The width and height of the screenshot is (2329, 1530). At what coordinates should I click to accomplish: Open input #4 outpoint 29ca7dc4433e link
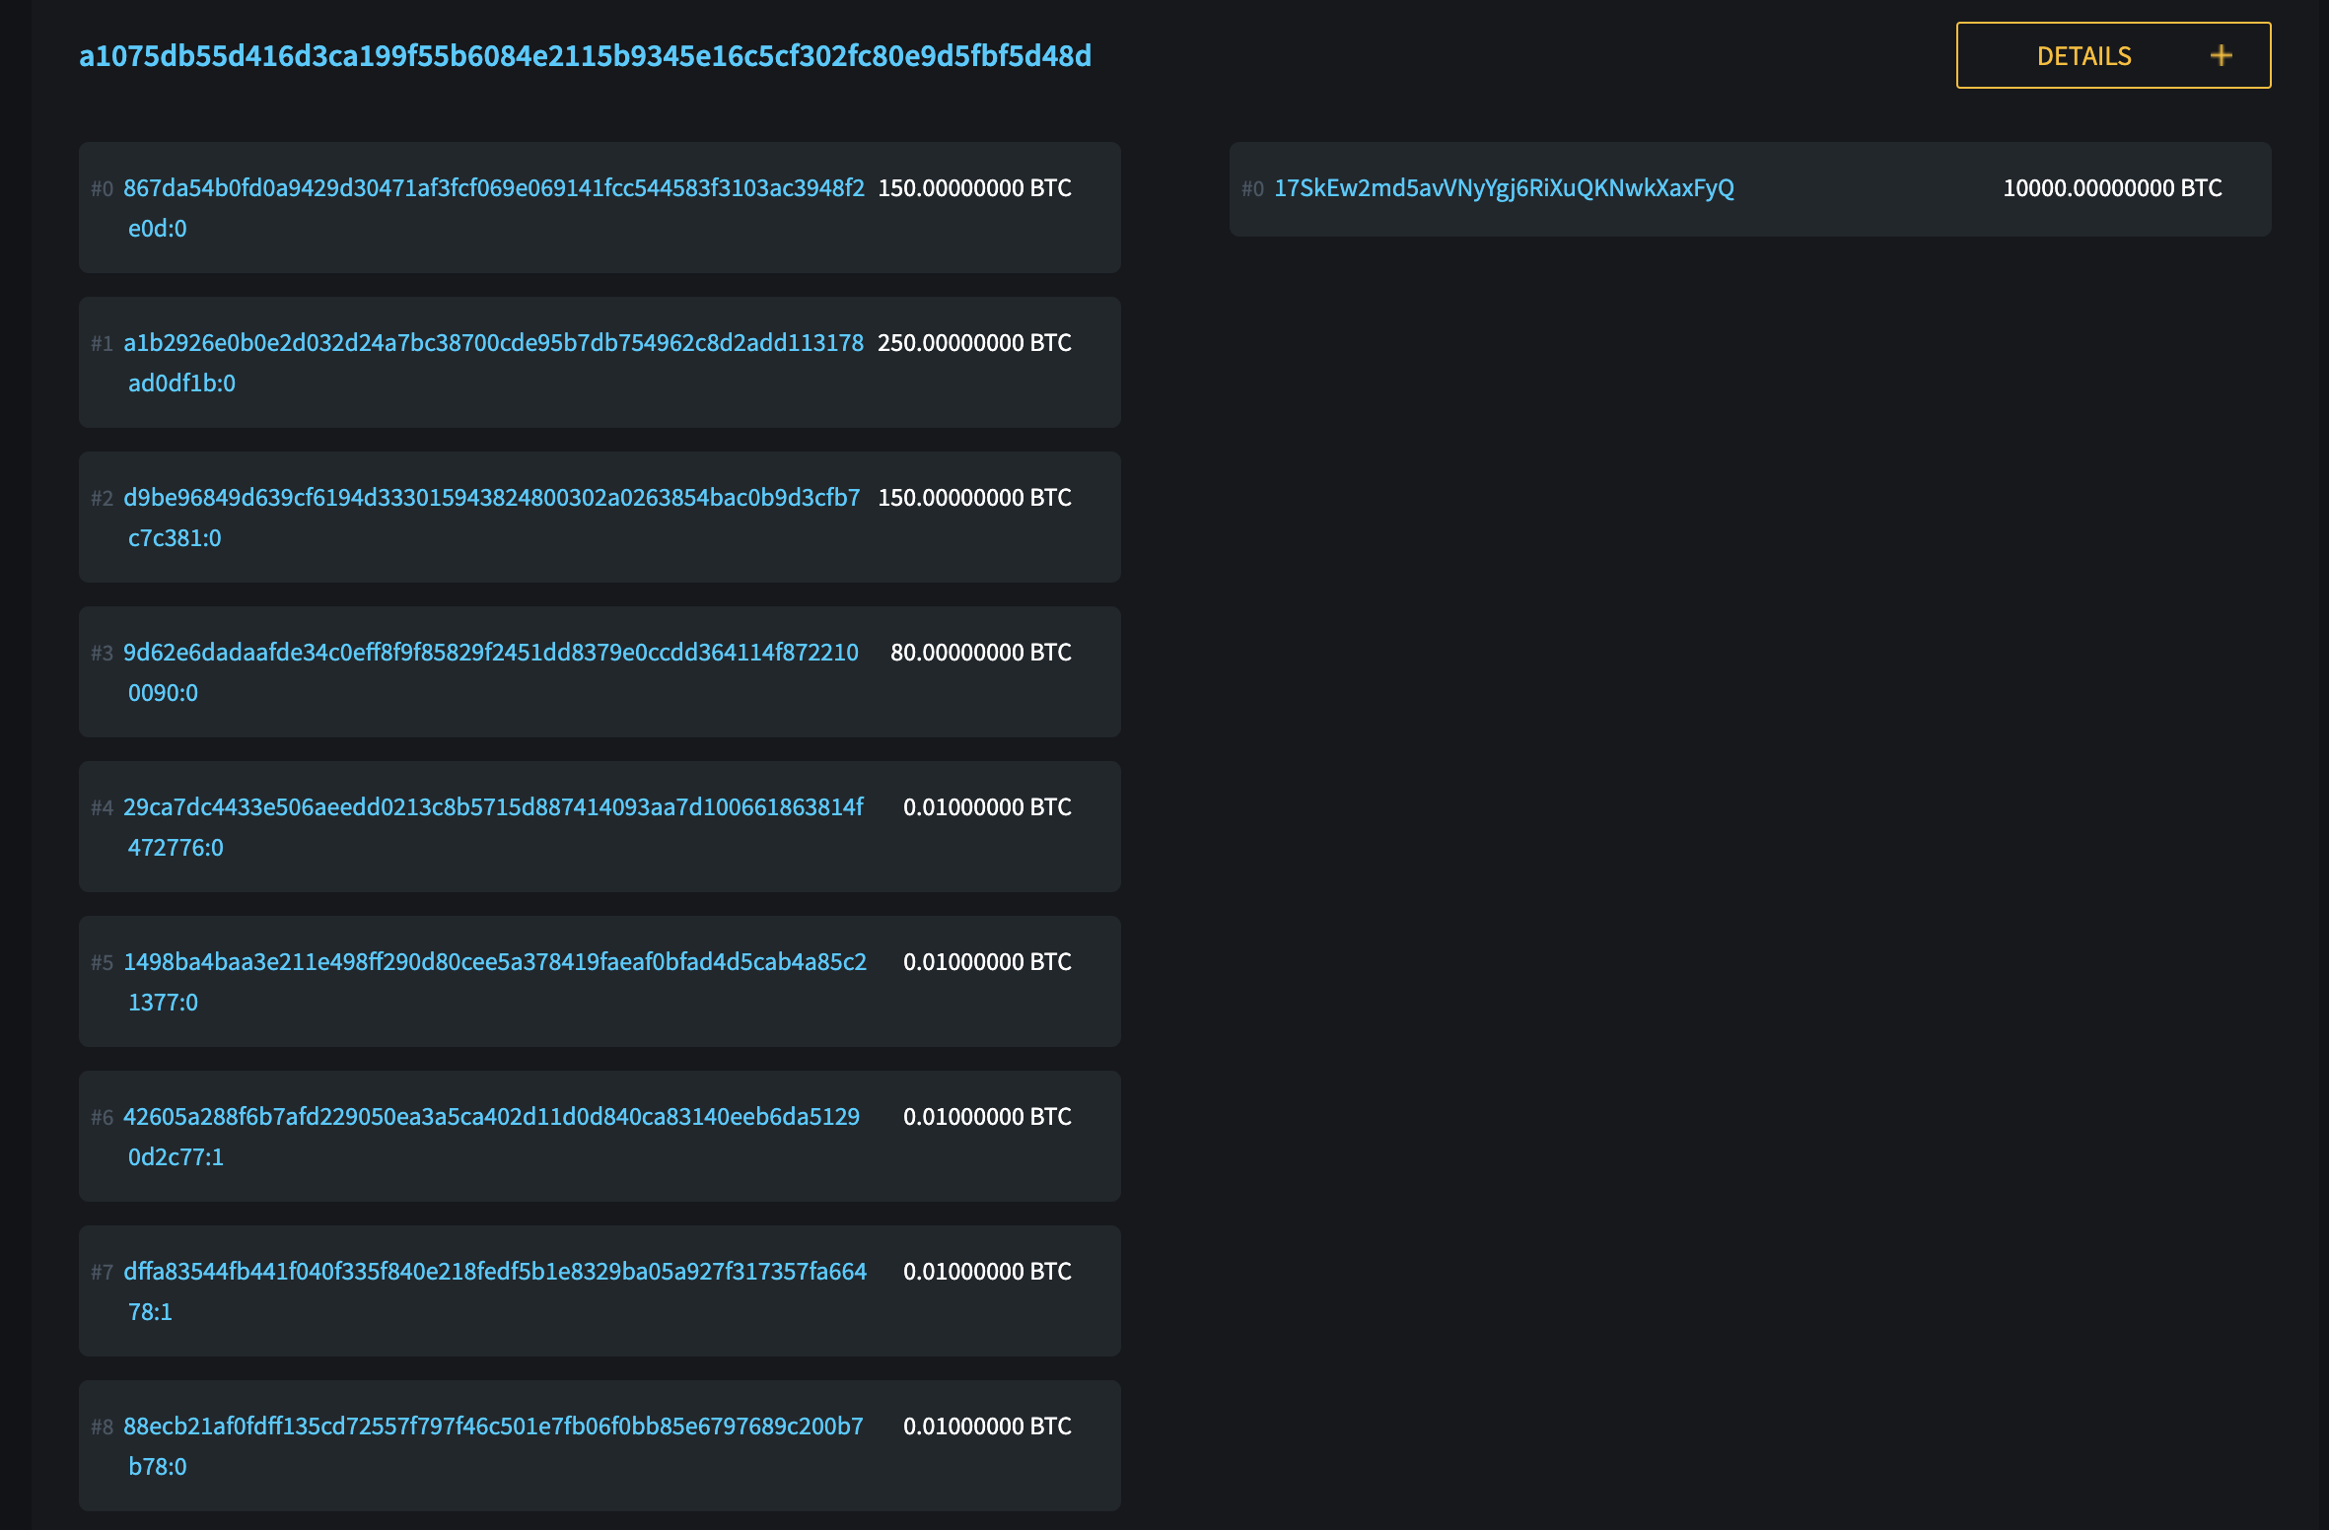493,807
